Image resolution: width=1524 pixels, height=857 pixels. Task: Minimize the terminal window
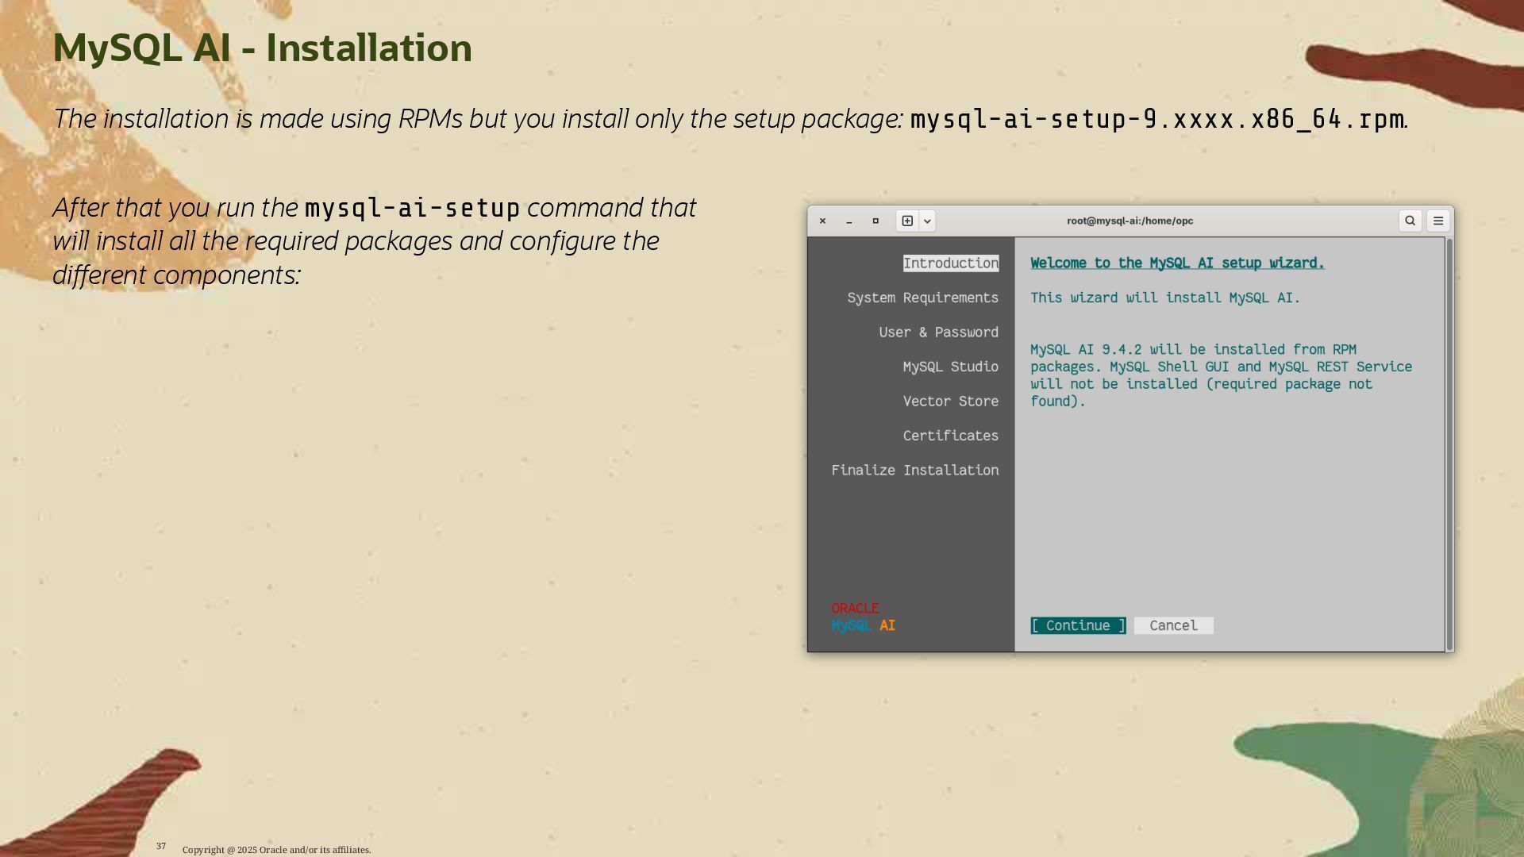[x=849, y=221]
